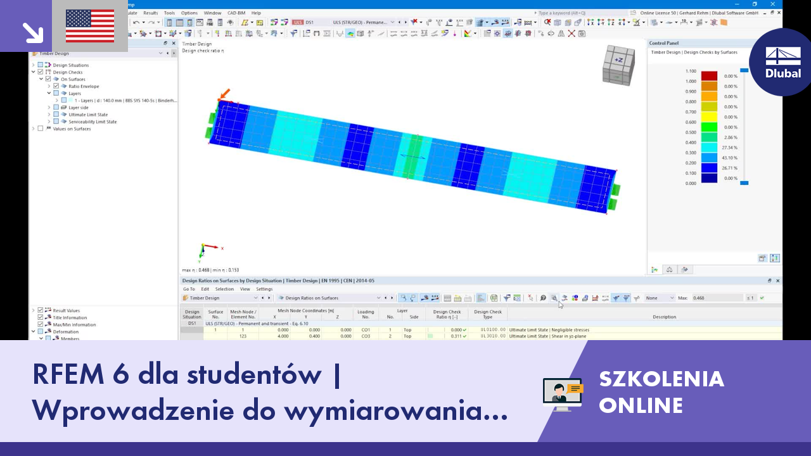Click the colored result-values icon in the table toolbar

575,298
